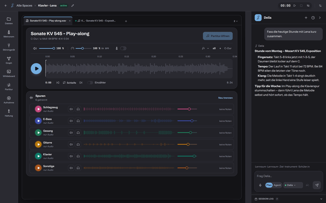Click Alle Spaces breadcrumb

(x=24, y=6)
